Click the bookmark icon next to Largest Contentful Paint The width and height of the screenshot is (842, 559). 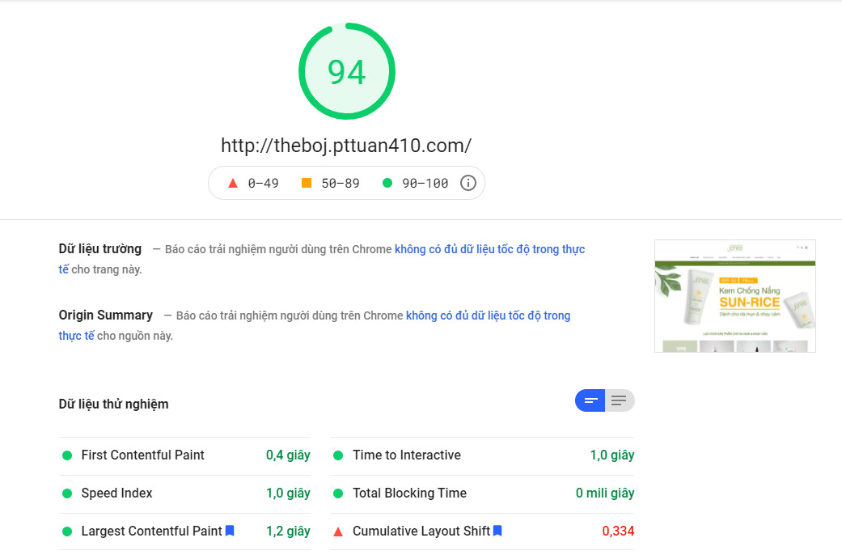(230, 531)
